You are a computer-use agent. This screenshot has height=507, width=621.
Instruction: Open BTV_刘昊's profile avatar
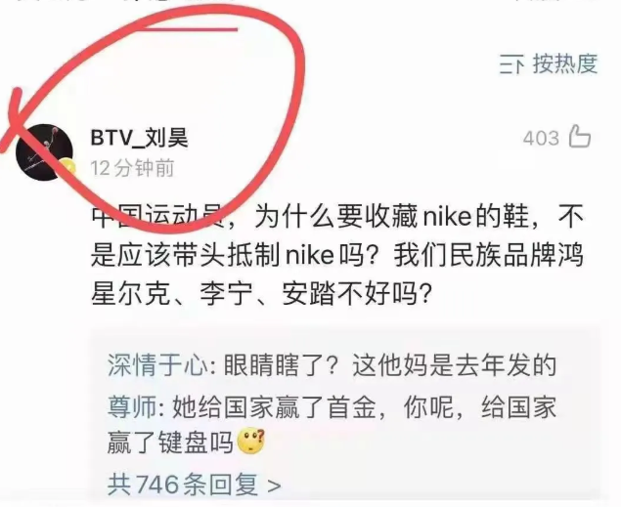coord(44,152)
